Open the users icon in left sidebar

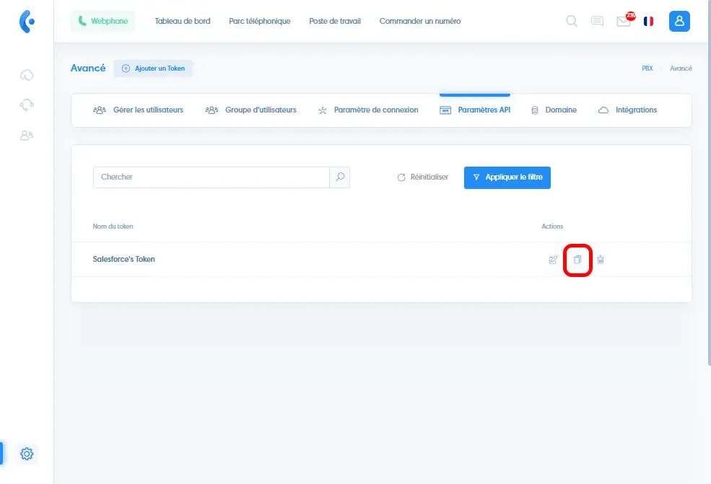[x=27, y=135]
